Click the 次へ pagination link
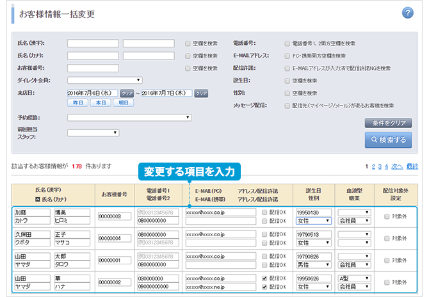Screen dimensions: 429x297 tap(397, 166)
